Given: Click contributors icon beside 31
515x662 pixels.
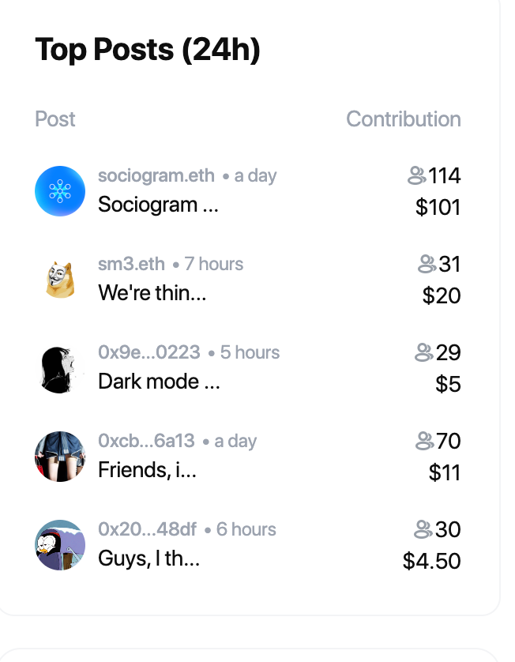Looking at the screenshot, I should click(x=427, y=264).
